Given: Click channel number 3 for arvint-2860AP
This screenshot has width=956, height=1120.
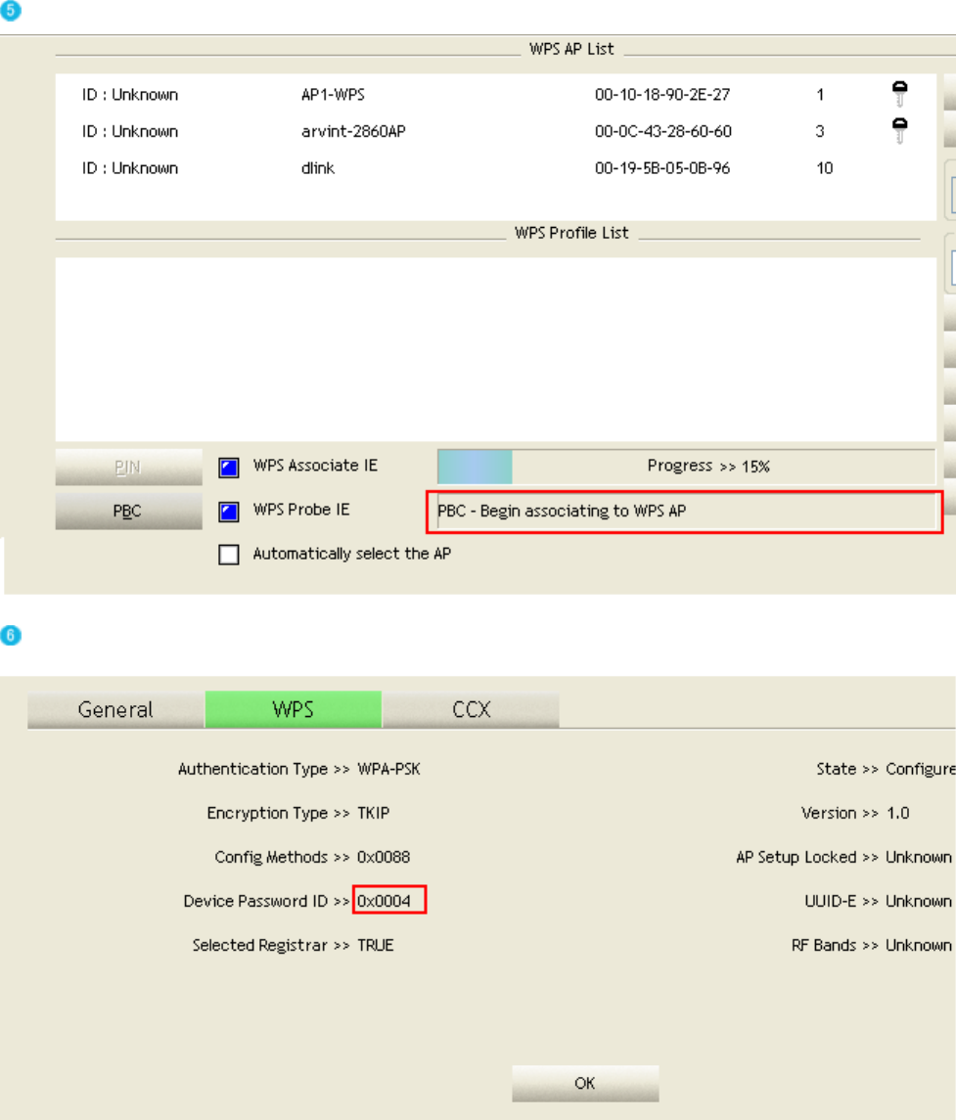Looking at the screenshot, I should (x=820, y=131).
